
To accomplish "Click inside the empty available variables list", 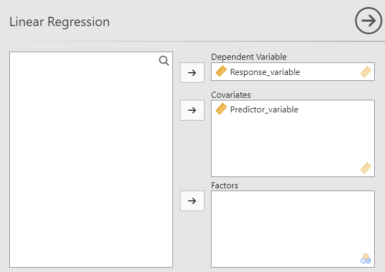I will [x=91, y=163].
